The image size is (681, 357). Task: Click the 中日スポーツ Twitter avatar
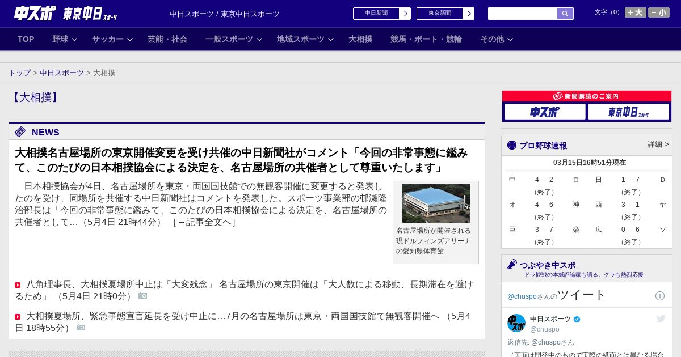coord(516,323)
